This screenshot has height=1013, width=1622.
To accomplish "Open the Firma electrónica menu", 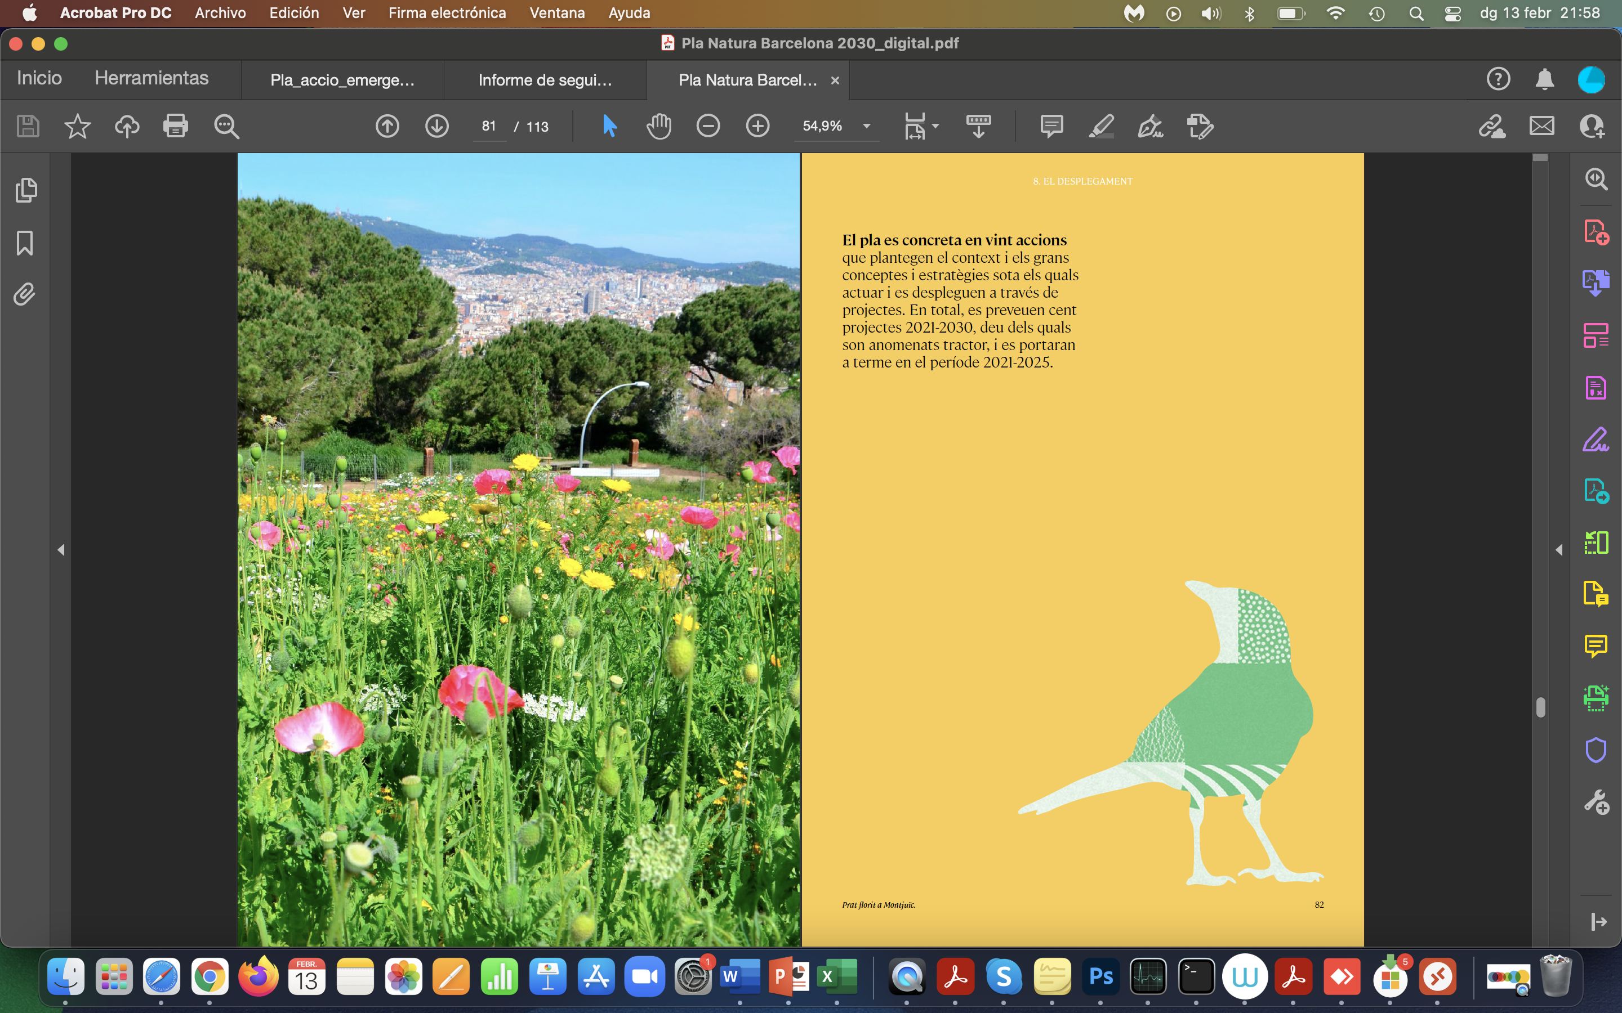I will (447, 13).
